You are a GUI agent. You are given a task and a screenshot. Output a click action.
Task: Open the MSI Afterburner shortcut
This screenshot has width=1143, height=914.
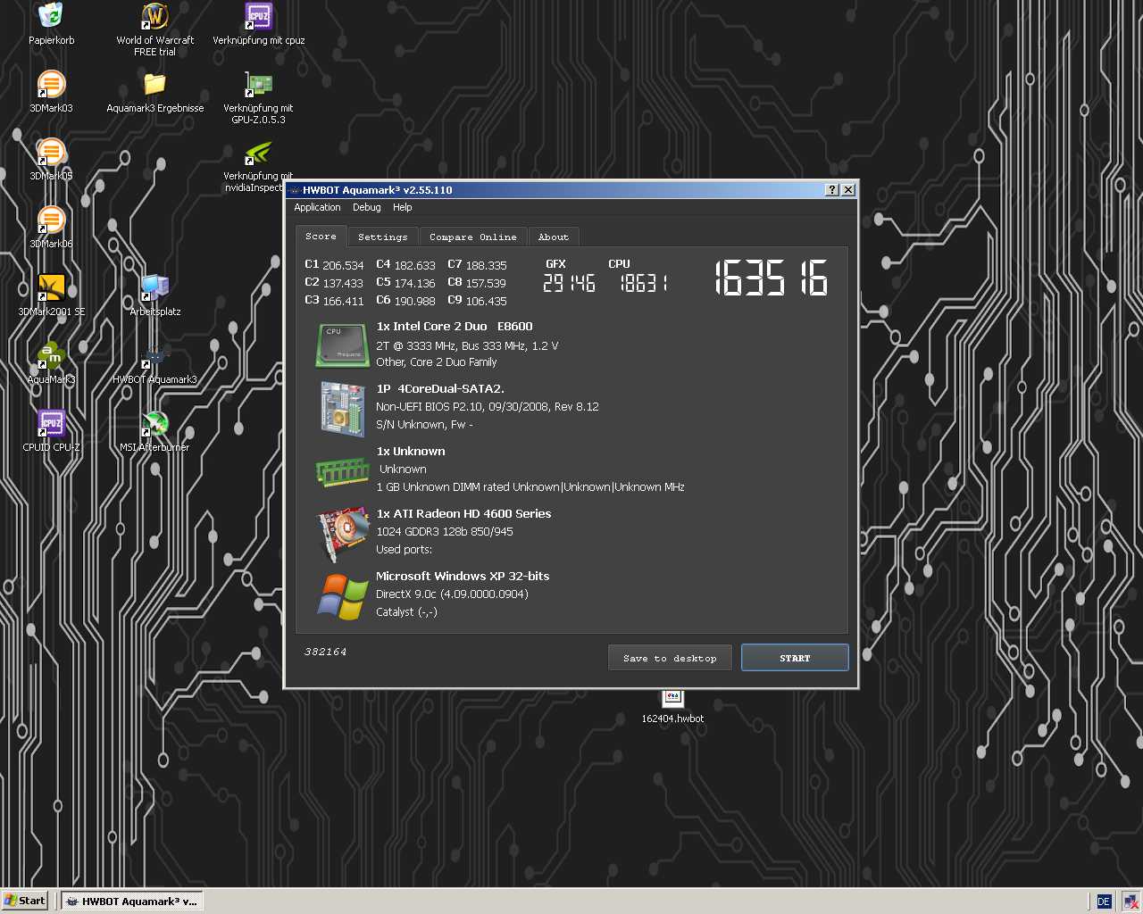tap(154, 423)
